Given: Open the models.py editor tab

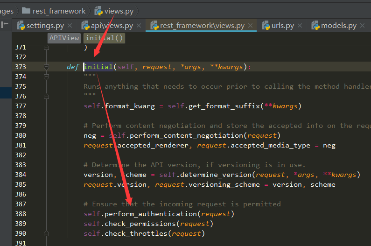Looking at the screenshot, I should 338,26.
